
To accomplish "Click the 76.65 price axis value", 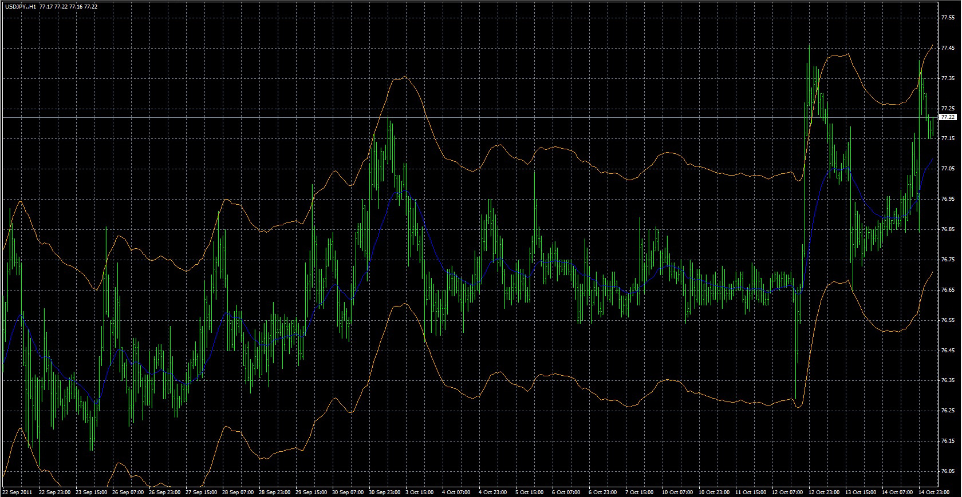I will pyautogui.click(x=948, y=290).
